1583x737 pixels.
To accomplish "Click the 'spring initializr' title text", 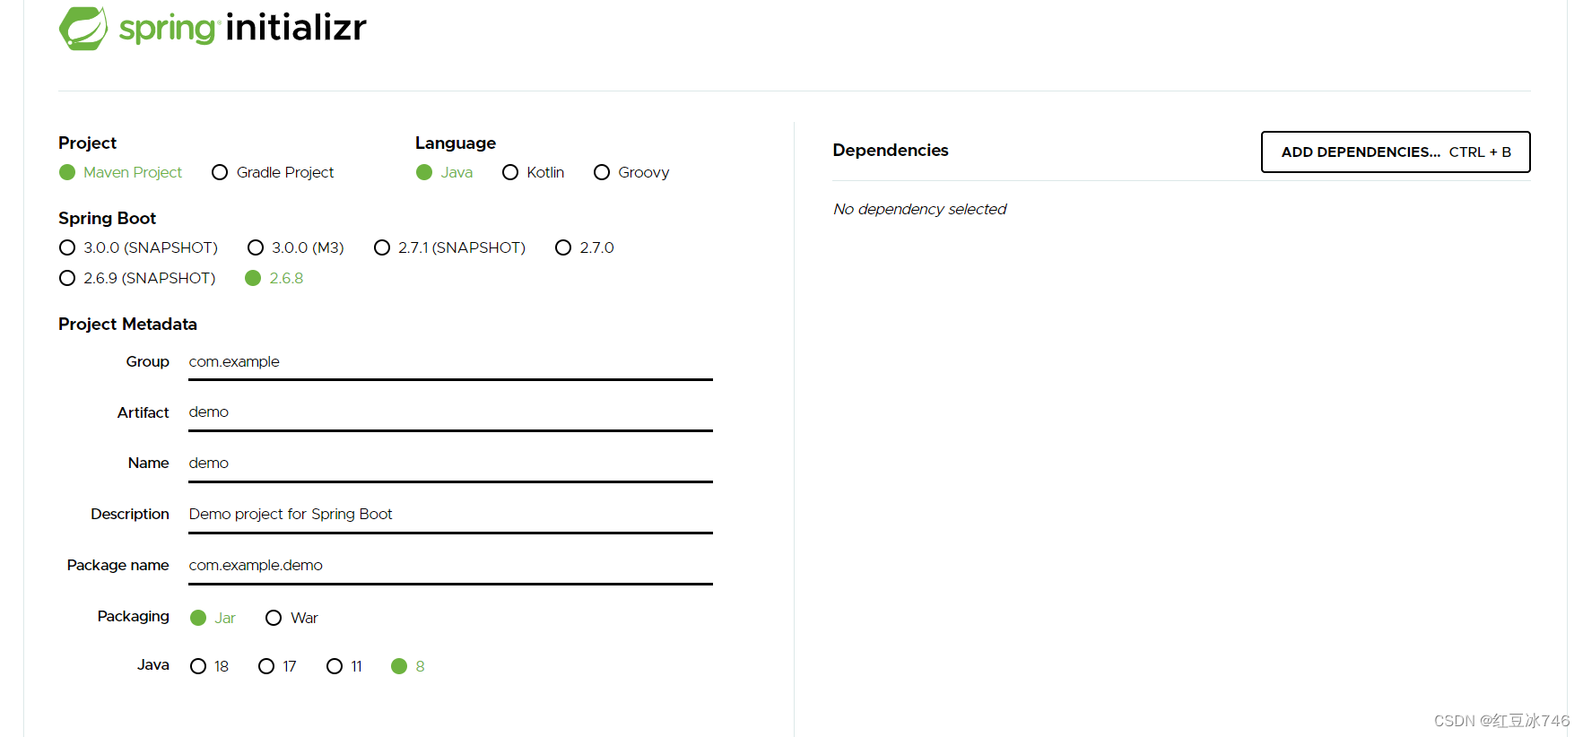I will tap(242, 28).
